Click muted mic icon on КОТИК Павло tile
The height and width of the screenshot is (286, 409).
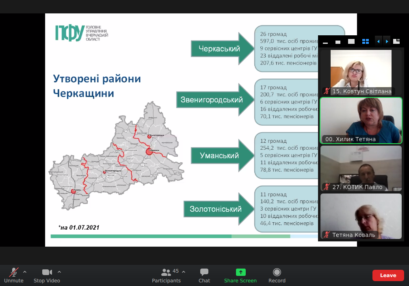[x=327, y=187]
